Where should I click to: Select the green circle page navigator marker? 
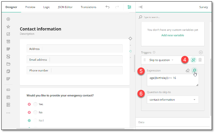[131, 51]
